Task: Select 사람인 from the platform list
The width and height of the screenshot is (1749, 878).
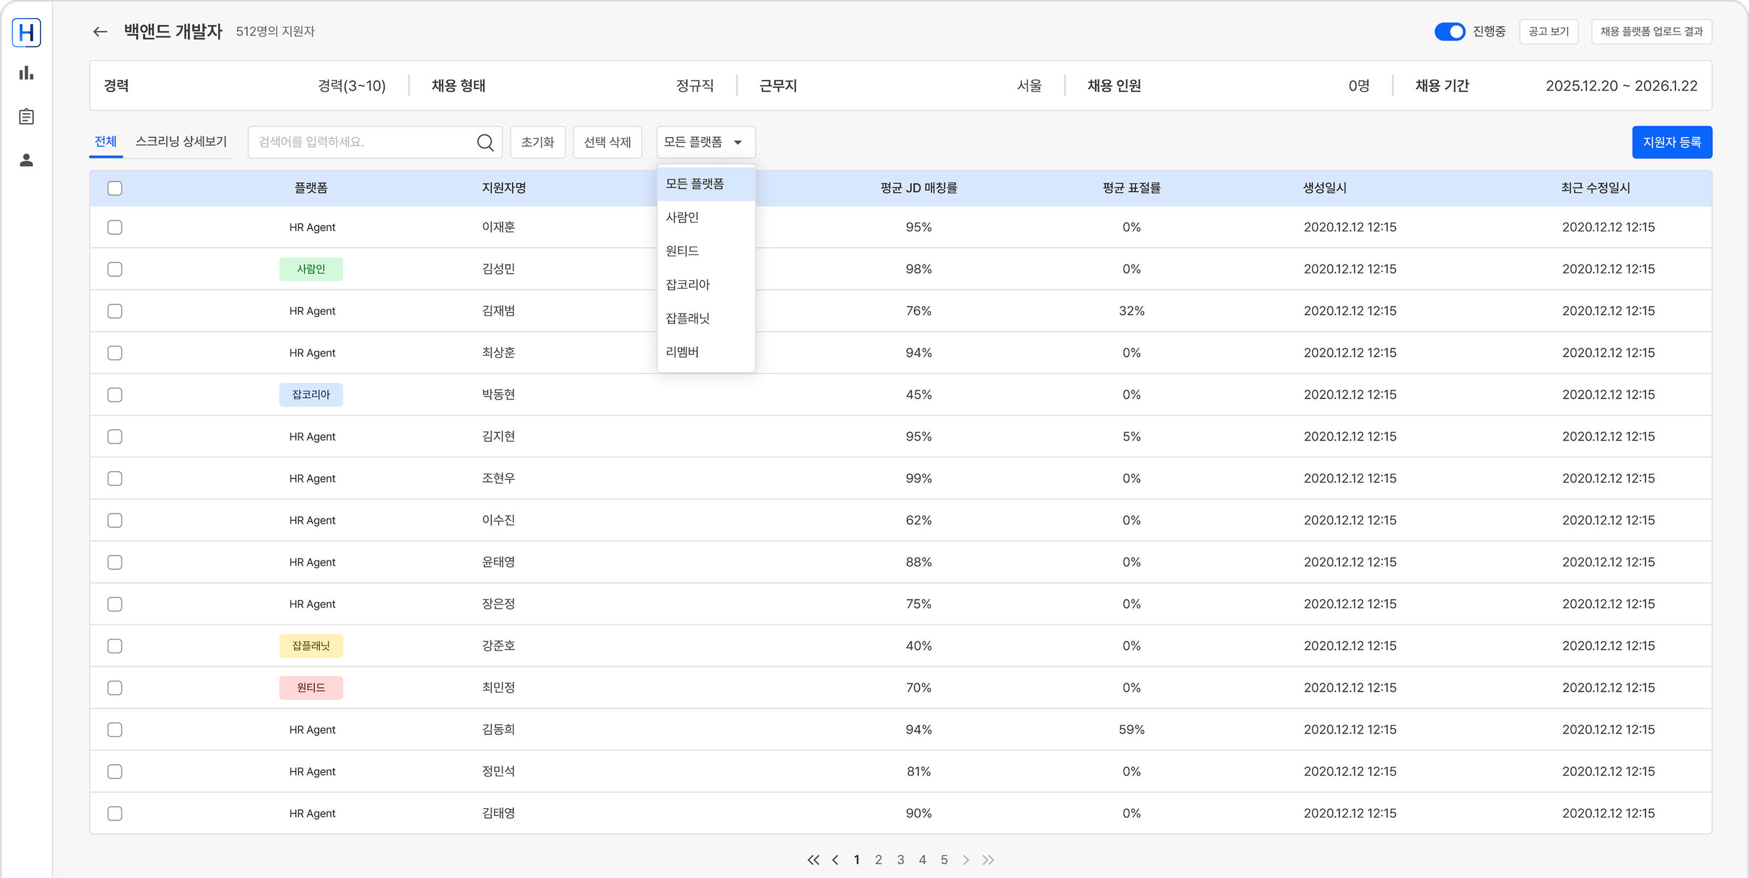Action: point(682,217)
